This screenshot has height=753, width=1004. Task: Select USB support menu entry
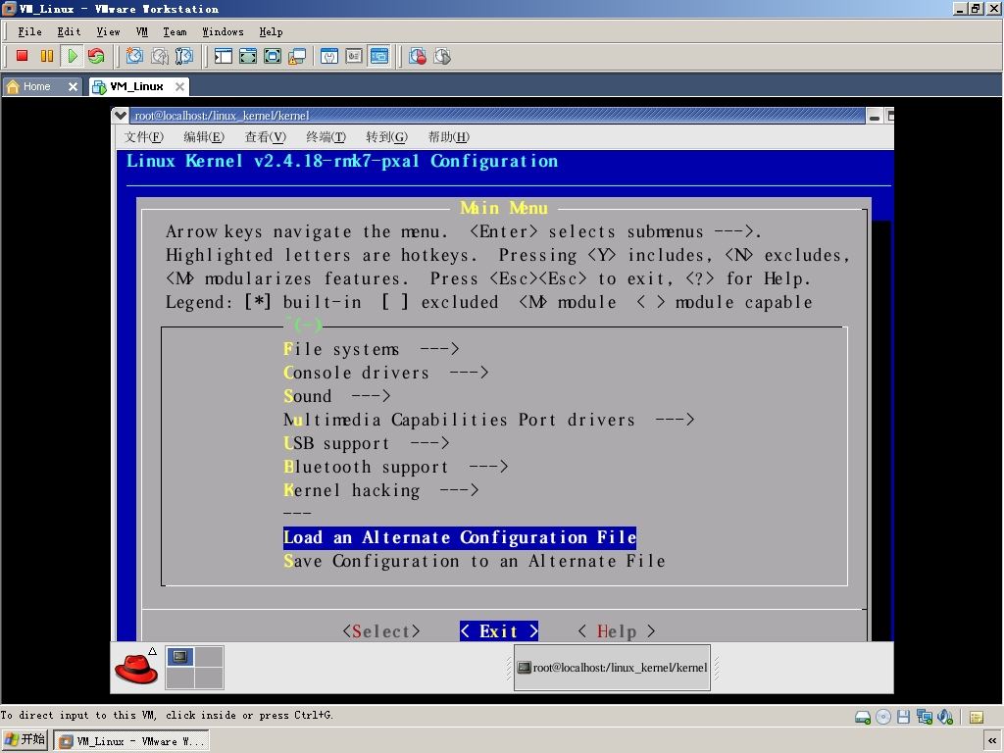point(367,443)
